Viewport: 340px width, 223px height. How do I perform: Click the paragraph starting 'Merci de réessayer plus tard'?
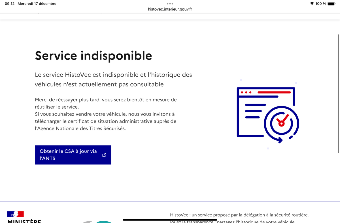106,114
